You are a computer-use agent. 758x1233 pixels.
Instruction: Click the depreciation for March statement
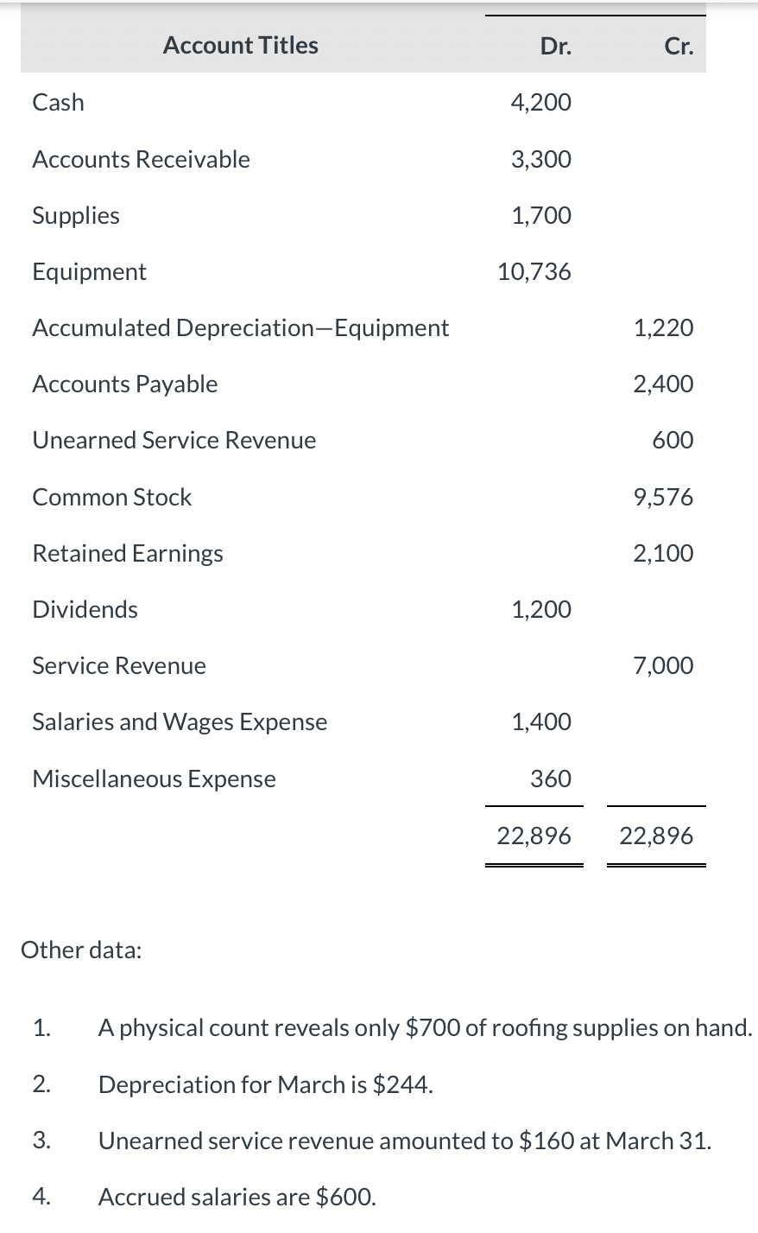265,1084
